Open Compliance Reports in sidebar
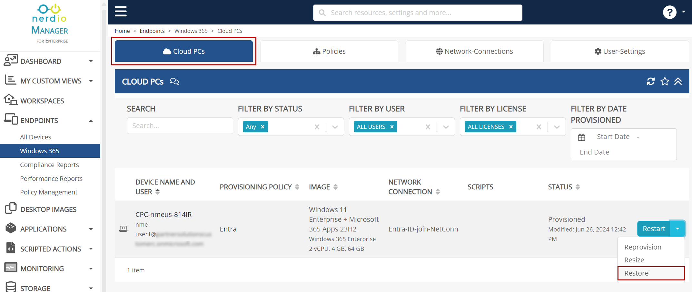 click(49, 165)
